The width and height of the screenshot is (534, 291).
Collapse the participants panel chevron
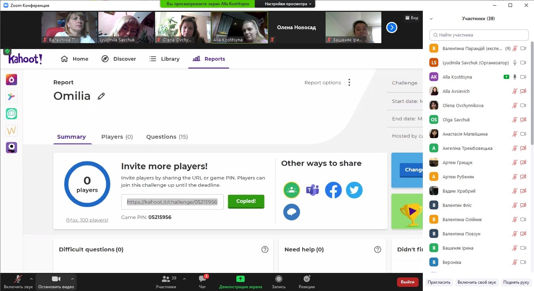pyautogui.click(x=431, y=19)
